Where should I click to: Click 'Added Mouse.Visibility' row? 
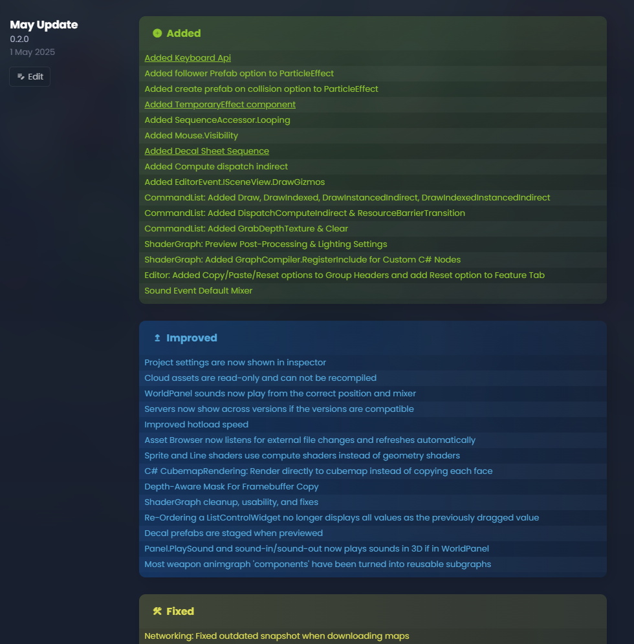click(373, 136)
